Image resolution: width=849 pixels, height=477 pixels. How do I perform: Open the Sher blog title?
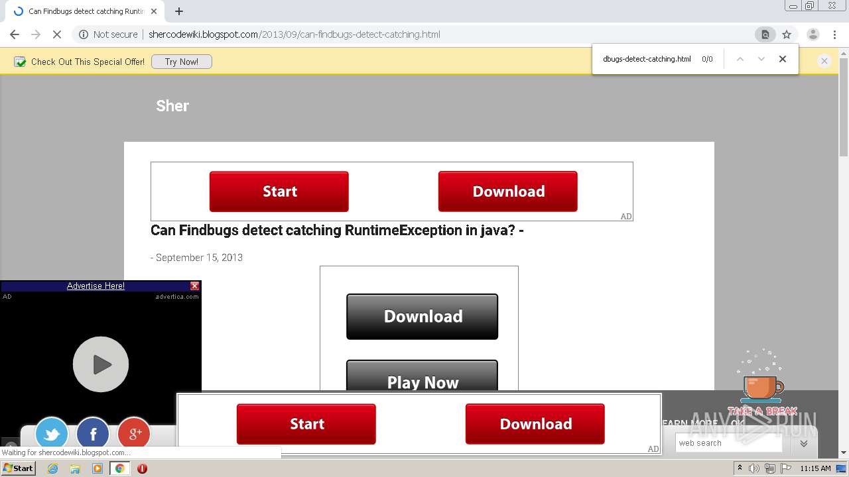172,106
